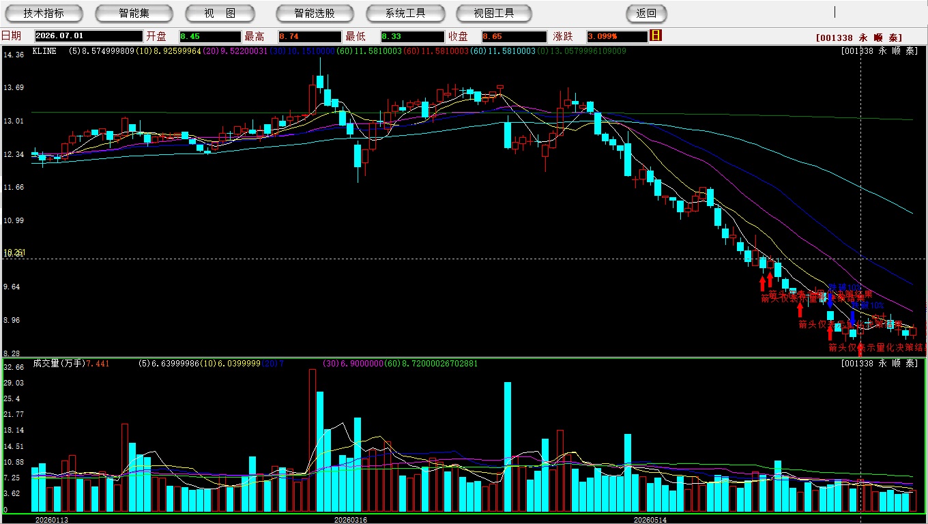Click the (30)10.1510000 moving average value

[x=302, y=50]
